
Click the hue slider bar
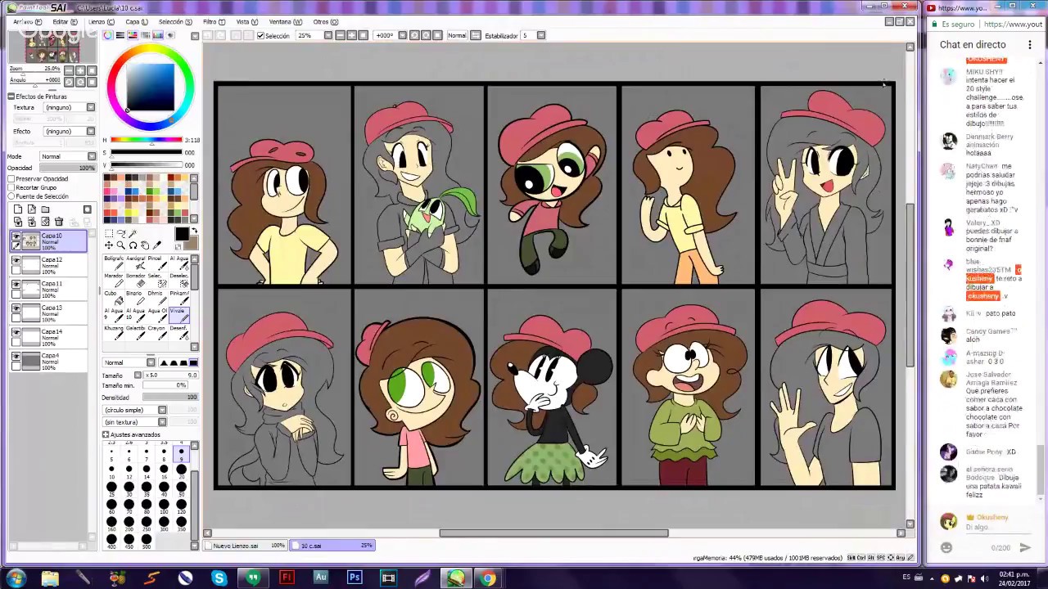147,140
